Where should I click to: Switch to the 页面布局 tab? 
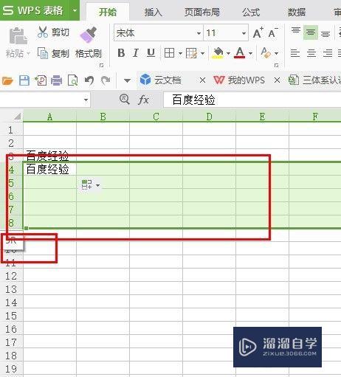[x=202, y=12]
